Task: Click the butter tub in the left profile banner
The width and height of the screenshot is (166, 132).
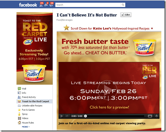Action: (x=34, y=73)
